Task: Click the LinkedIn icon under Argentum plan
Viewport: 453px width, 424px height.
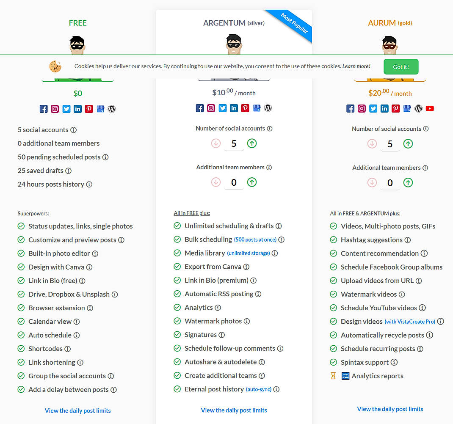Action: coord(234,108)
